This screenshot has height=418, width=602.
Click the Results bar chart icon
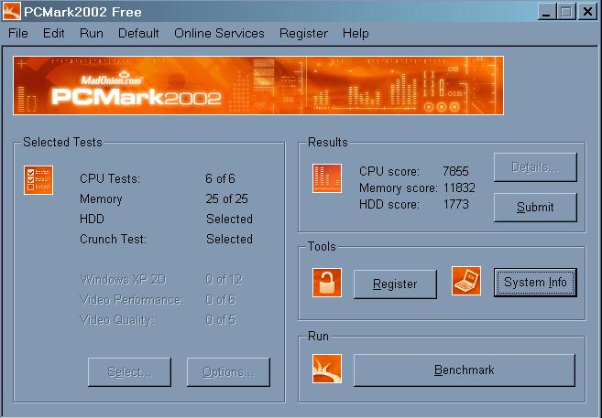(327, 178)
